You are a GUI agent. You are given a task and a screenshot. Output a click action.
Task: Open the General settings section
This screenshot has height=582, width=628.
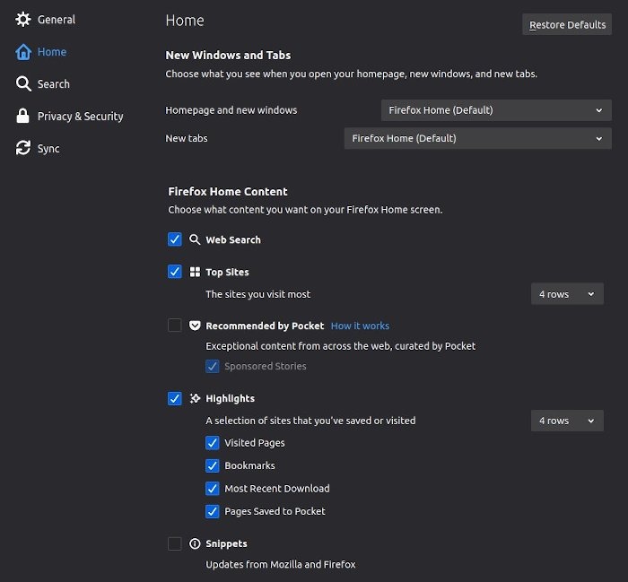point(56,20)
